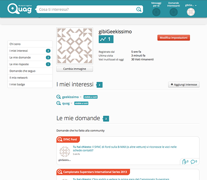
Task: Click magnifier icon next to quag
Action: click(x=59, y=103)
